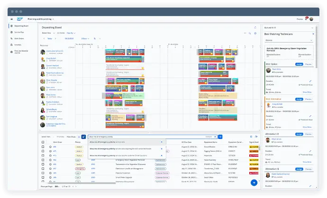The image size is (327, 198).
Task: Open Dispatching Board in sidebar
Action: pyautogui.click(x=21, y=26)
